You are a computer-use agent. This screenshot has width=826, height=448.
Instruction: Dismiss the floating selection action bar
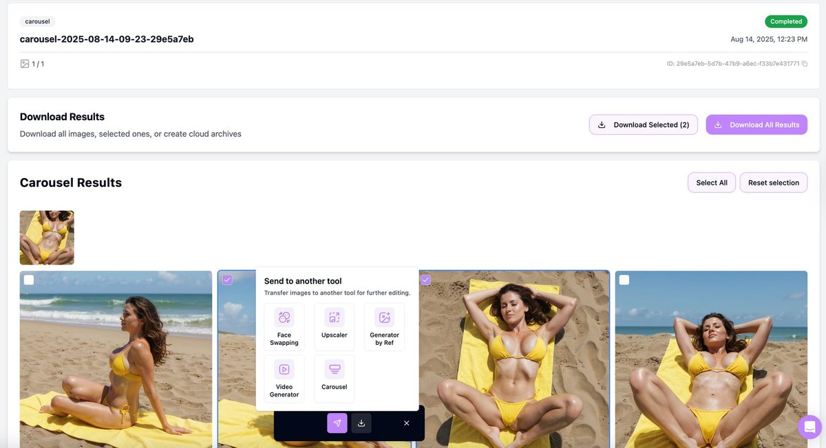(x=407, y=423)
